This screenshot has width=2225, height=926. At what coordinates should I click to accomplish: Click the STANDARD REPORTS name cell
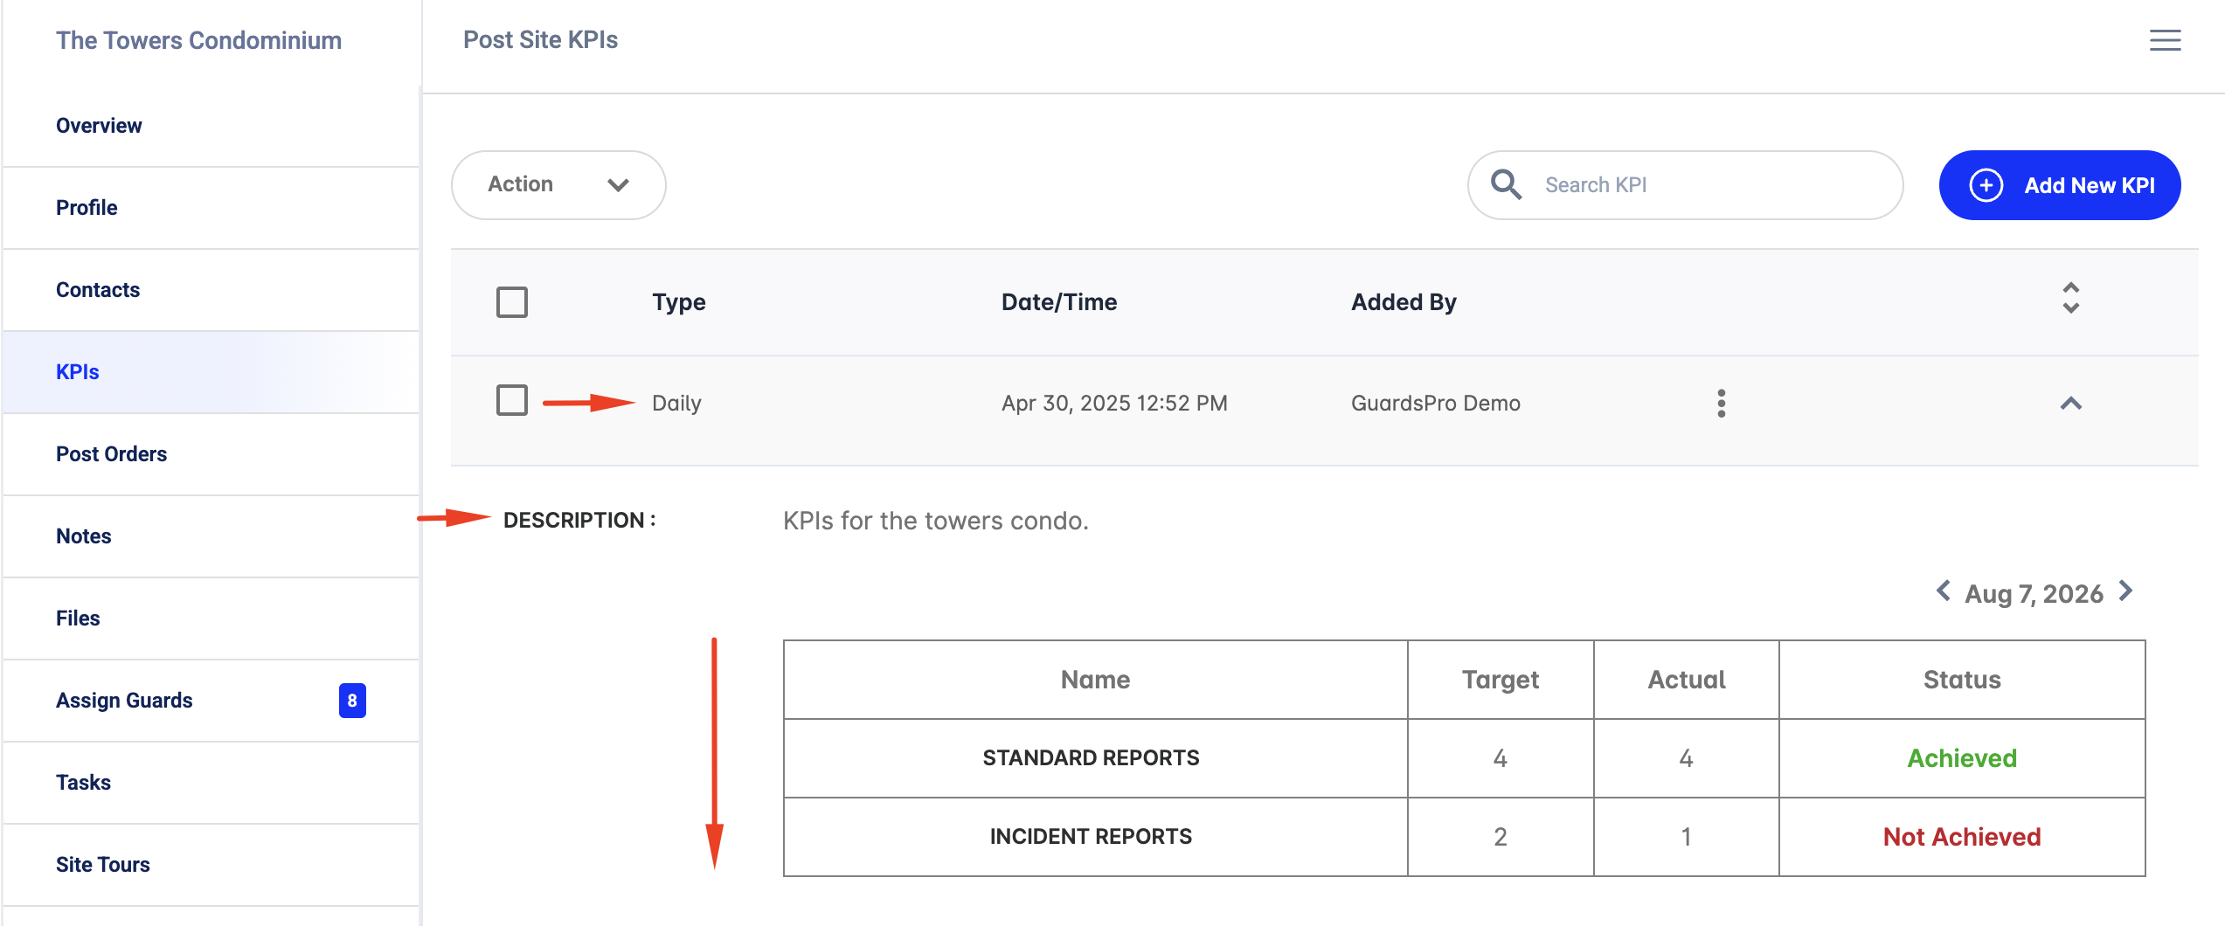pyautogui.click(x=1095, y=757)
